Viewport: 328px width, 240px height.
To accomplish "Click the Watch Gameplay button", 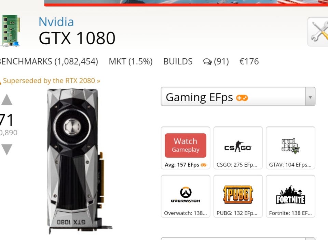I will click(x=186, y=146).
